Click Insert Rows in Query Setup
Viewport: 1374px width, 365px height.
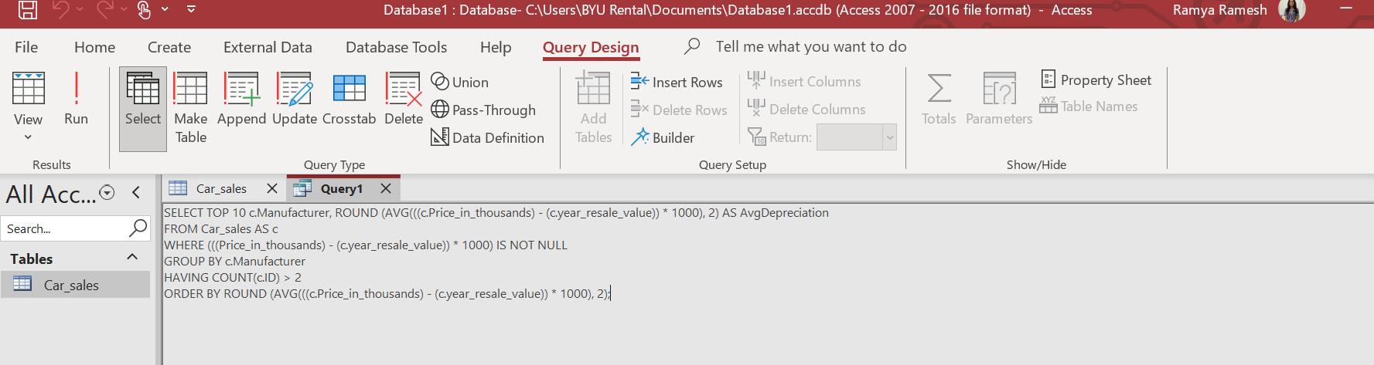(677, 82)
